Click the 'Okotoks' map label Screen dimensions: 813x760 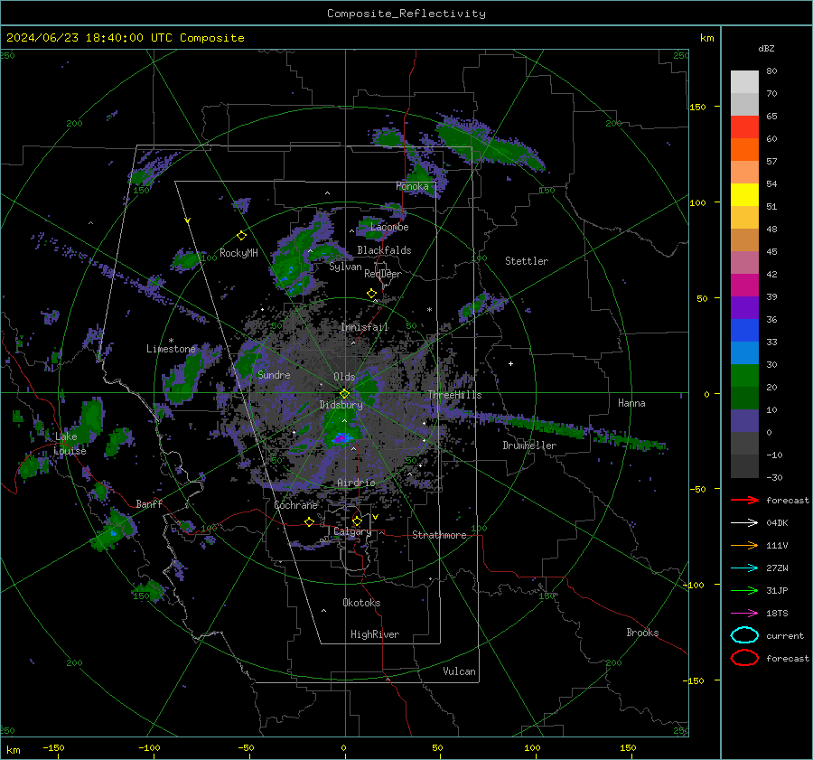(361, 603)
